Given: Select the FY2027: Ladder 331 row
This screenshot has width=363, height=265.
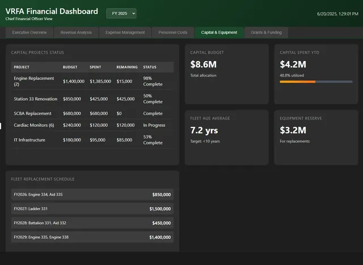Looking at the screenshot, I should 92,209.
